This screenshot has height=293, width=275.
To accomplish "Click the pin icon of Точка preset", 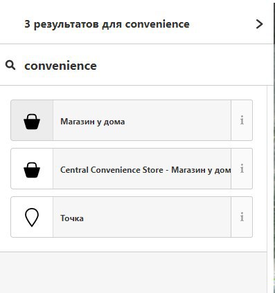I will [x=32, y=218].
